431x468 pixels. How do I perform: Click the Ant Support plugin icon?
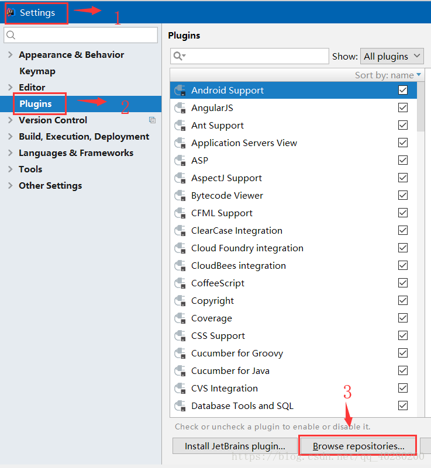[x=180, y=126]
